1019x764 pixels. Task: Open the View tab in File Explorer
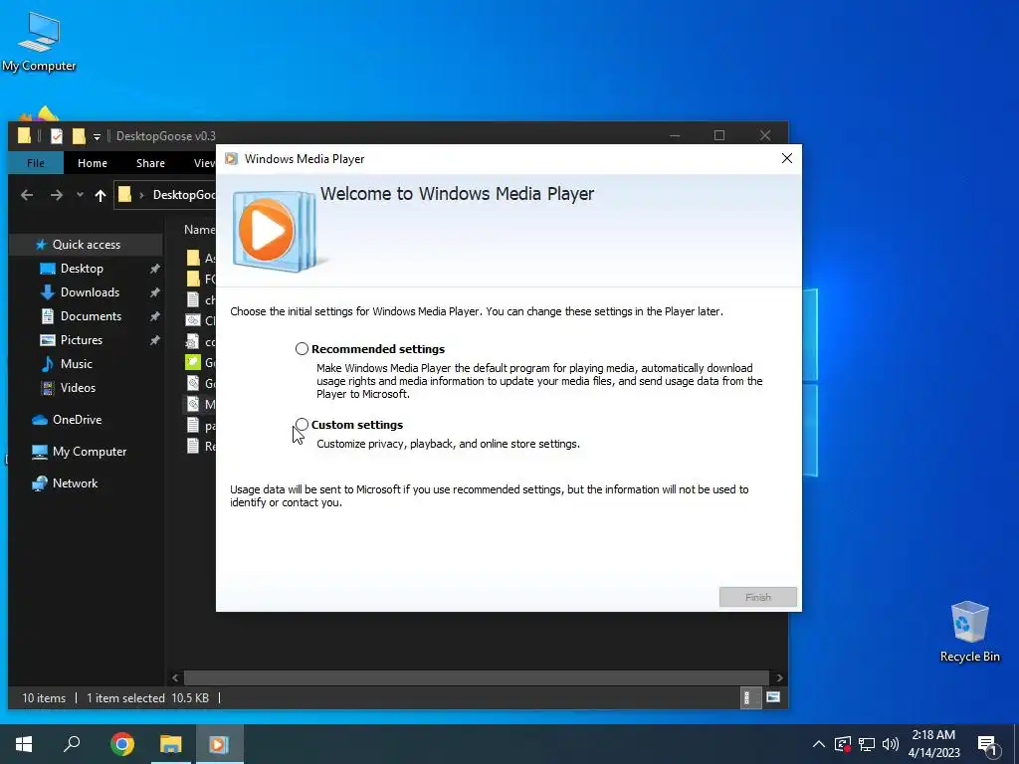coord(204,163)
